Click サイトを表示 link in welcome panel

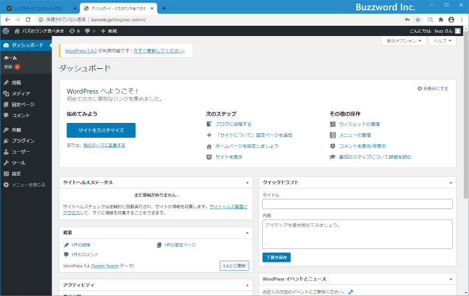[229, 157]
